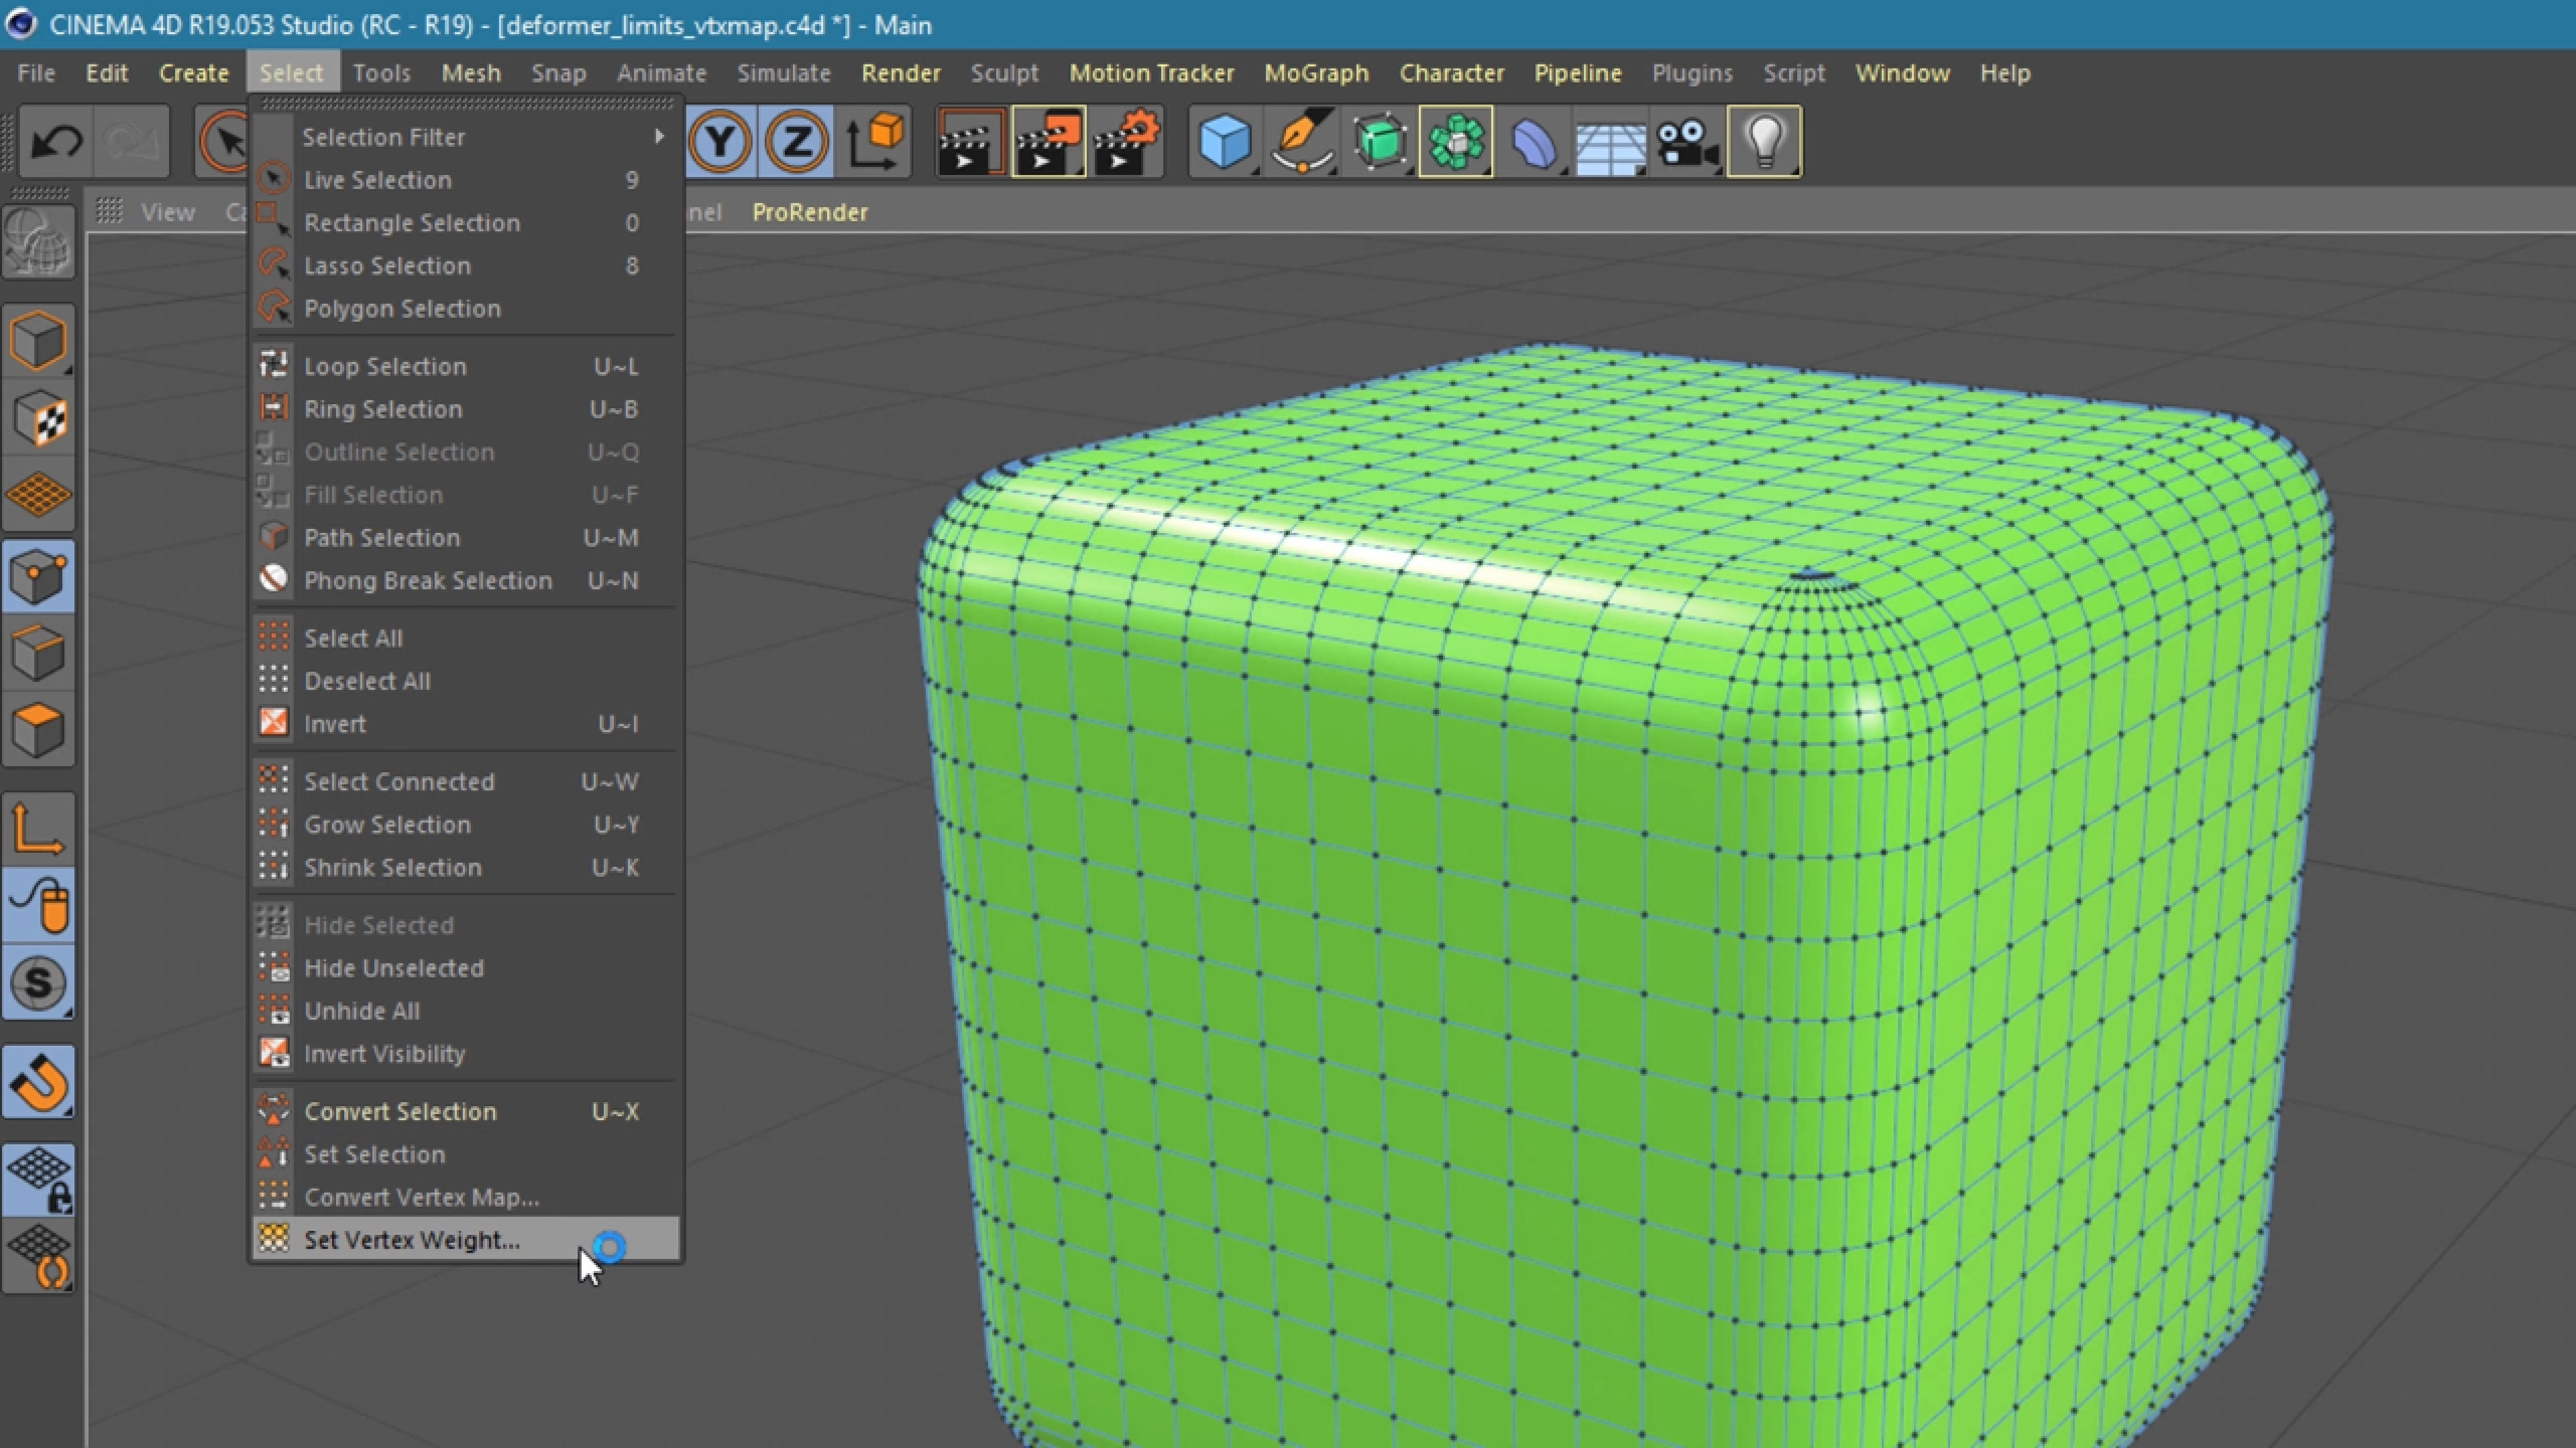Open the Create menu
Viewport: 2576px width, 1448px height.
(194, 73)
